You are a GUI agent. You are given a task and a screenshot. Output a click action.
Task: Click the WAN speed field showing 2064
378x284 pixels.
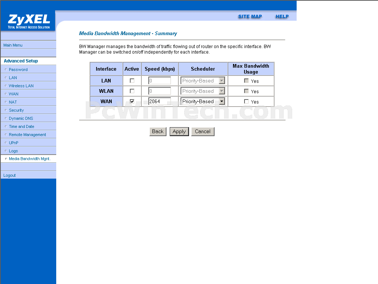(x=159, y=101)
